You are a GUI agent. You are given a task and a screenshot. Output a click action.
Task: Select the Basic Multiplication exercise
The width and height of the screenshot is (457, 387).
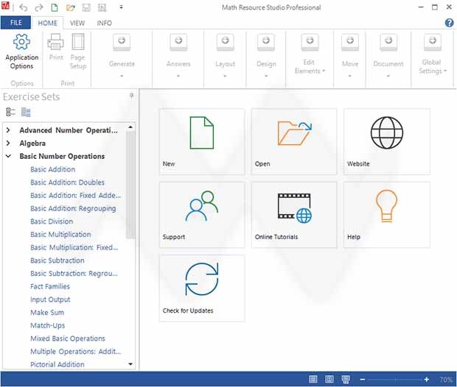(x=60, y=235)
